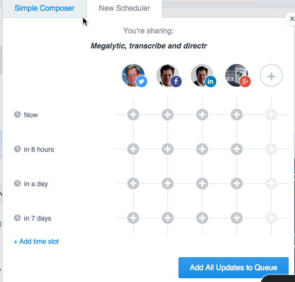The width and height of the screenshot is (295, 282).
Task: Open the 'in 8 hours' time slot selector
Action: coord(34,149)
